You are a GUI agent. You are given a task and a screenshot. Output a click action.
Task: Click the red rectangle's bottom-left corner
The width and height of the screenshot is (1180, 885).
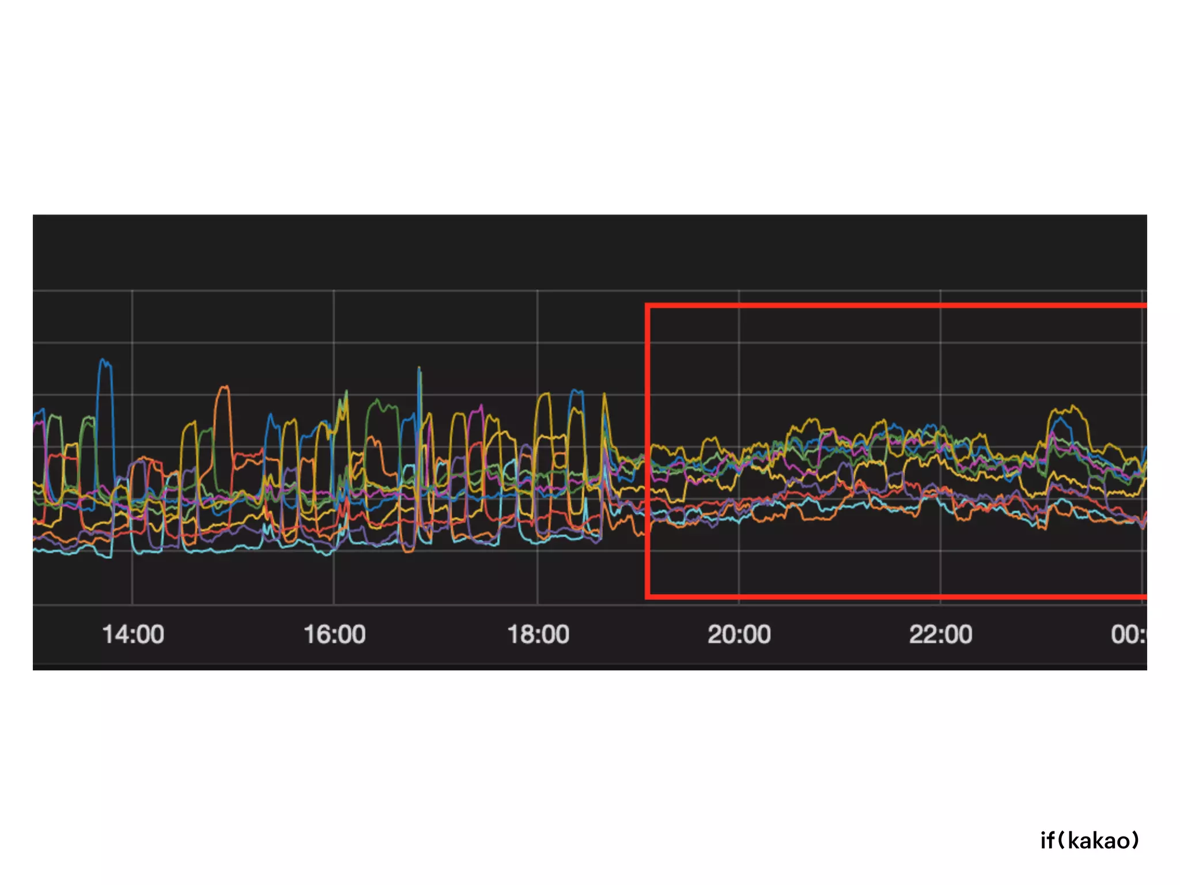[x=648, y=596]
